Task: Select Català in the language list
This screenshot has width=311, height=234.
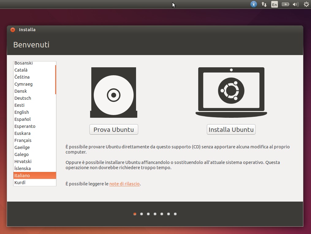Action: coord(35,70)
